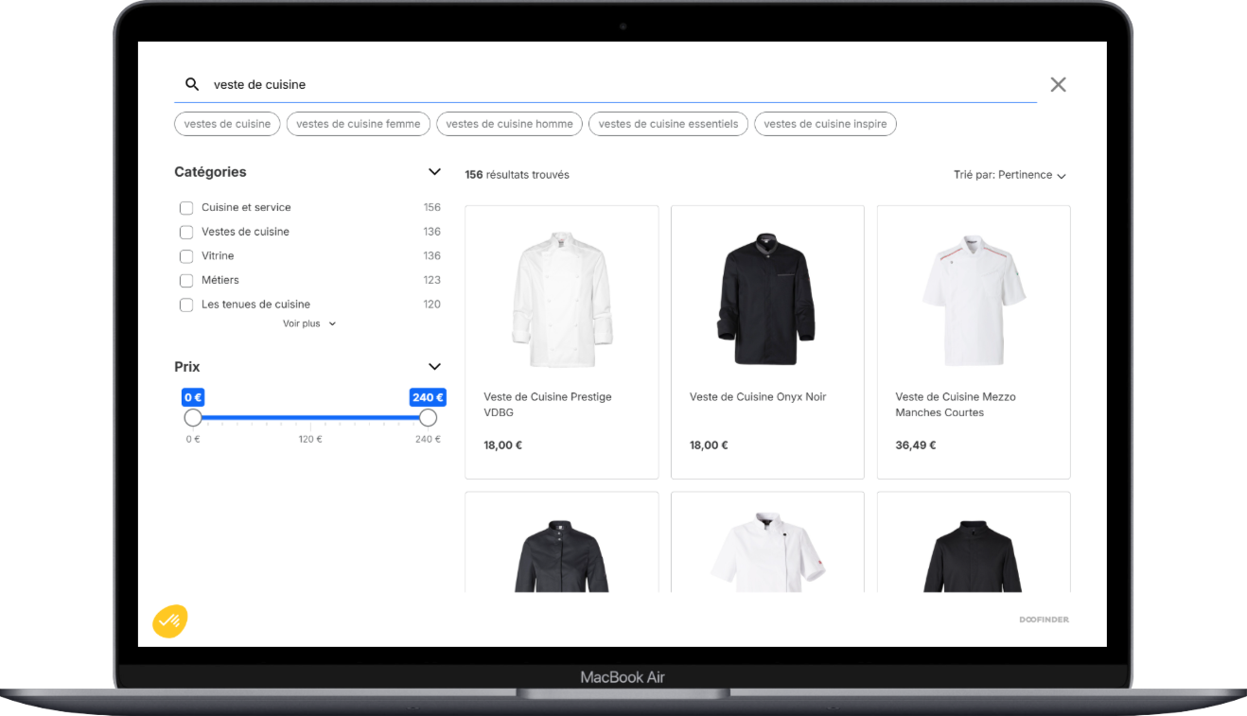The height and width of the screenshot is (716, 1247).
Task: Open the sort chevron next to Pertinence
Action: pyautogui.click(x=1063, y=175)
